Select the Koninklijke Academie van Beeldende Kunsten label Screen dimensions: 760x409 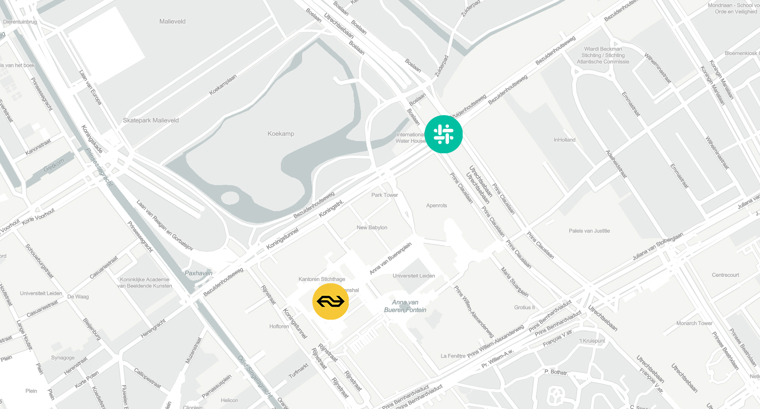click(x=146, y=283)
